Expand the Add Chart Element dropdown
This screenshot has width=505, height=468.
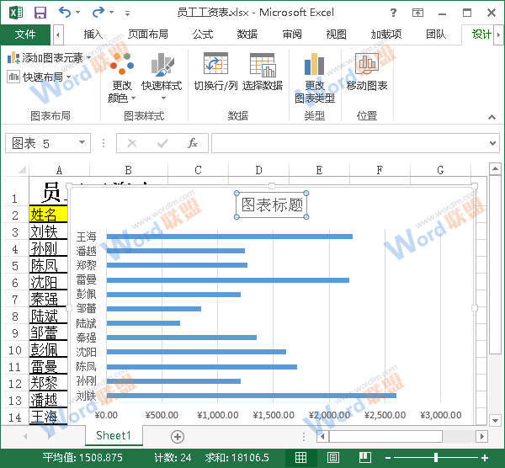pos(47,58)
